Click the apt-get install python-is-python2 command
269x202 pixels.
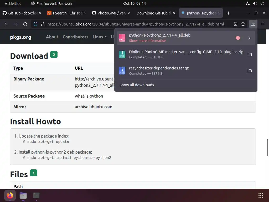[69, 158]
